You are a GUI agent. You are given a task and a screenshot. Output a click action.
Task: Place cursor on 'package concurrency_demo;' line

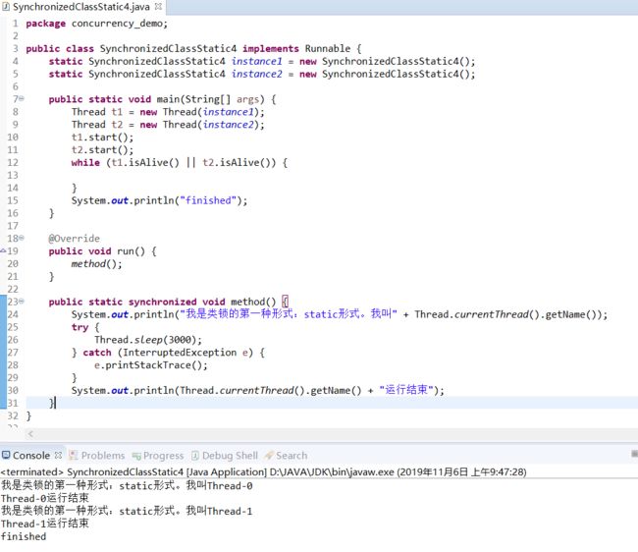[97, 24]
